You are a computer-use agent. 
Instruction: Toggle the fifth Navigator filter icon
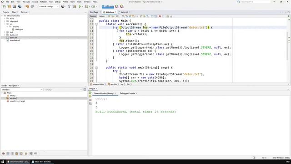[x=21, y=154]
